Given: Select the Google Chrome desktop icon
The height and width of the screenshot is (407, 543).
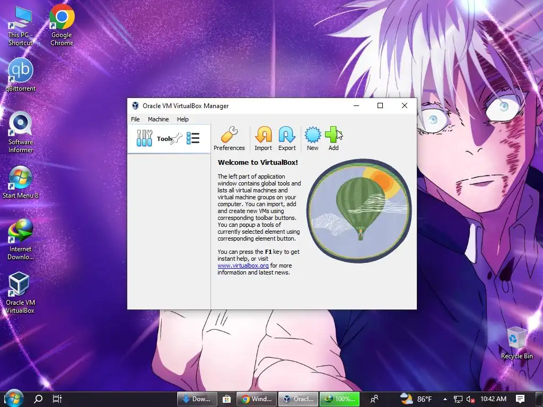Looking at the screenshot, I should click(x=62, y=26).
